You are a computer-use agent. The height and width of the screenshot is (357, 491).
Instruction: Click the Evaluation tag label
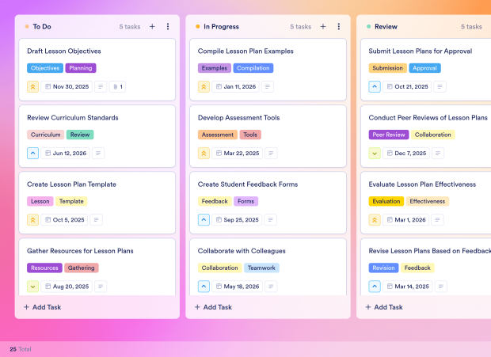click(x=386, y=201)
